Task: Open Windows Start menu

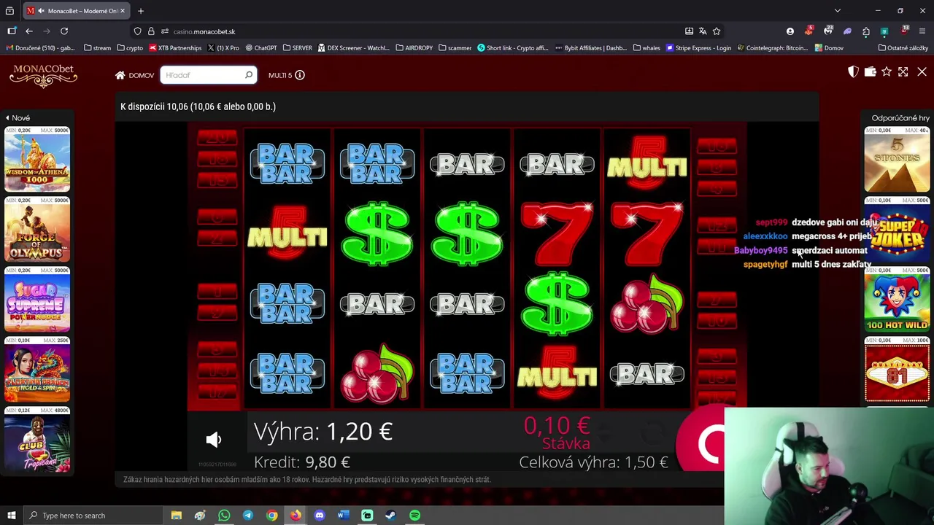Action: coord(11,516)
